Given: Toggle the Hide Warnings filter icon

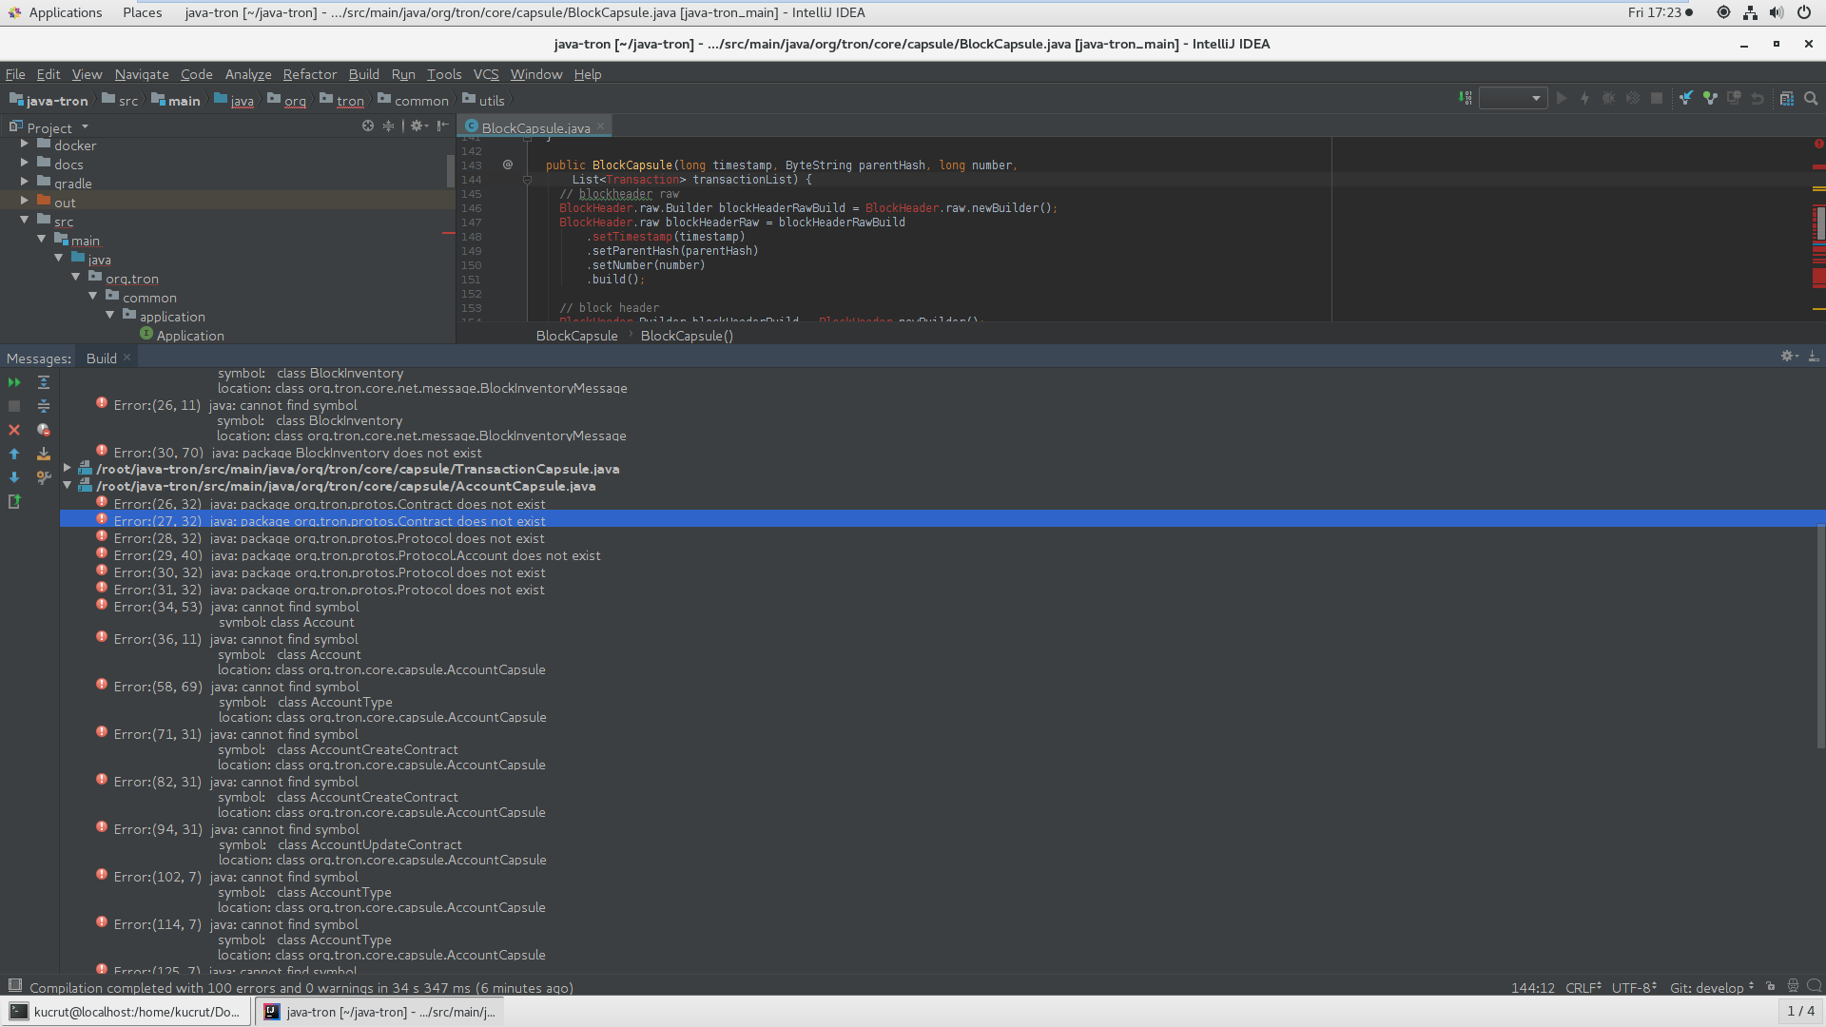Looking at the screenshot, I should click(44, 430).
